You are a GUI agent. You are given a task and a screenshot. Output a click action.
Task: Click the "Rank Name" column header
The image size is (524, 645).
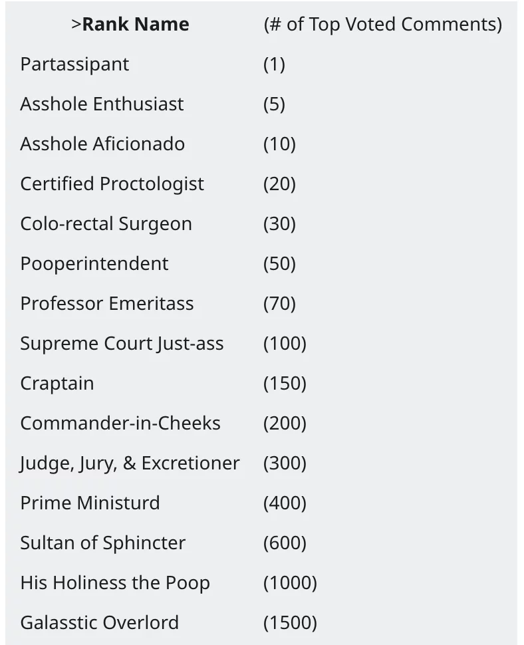coord(135,25)
